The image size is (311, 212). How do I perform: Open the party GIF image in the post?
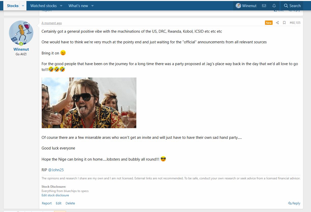tap(89, 103)
